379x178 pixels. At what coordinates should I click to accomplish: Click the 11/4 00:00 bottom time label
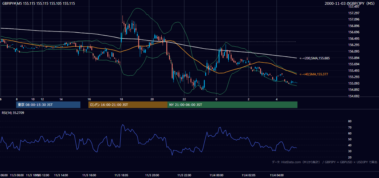pyautogui.click(x=216, y=175)
